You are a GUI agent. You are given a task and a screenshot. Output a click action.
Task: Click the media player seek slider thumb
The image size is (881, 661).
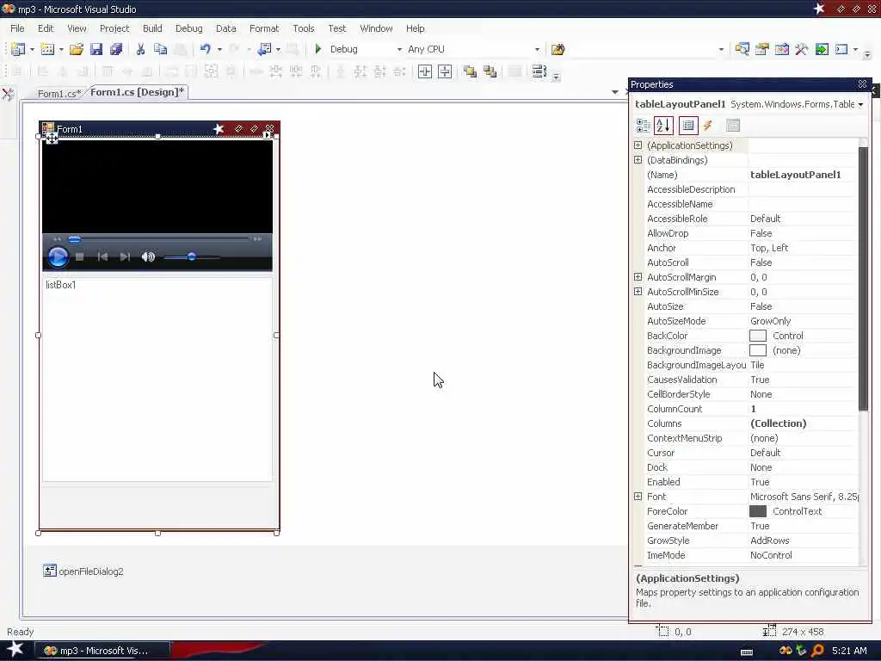75,239
